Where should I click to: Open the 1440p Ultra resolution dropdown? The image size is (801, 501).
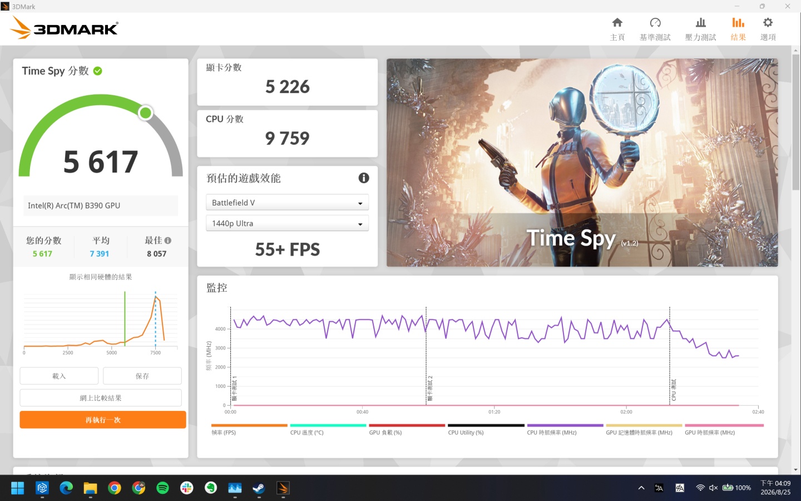coord(287,223)
